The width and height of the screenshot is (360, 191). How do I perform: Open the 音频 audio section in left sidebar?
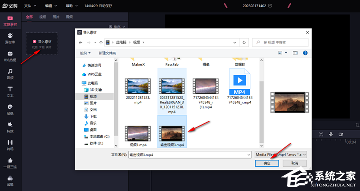[x=10, y=74]
